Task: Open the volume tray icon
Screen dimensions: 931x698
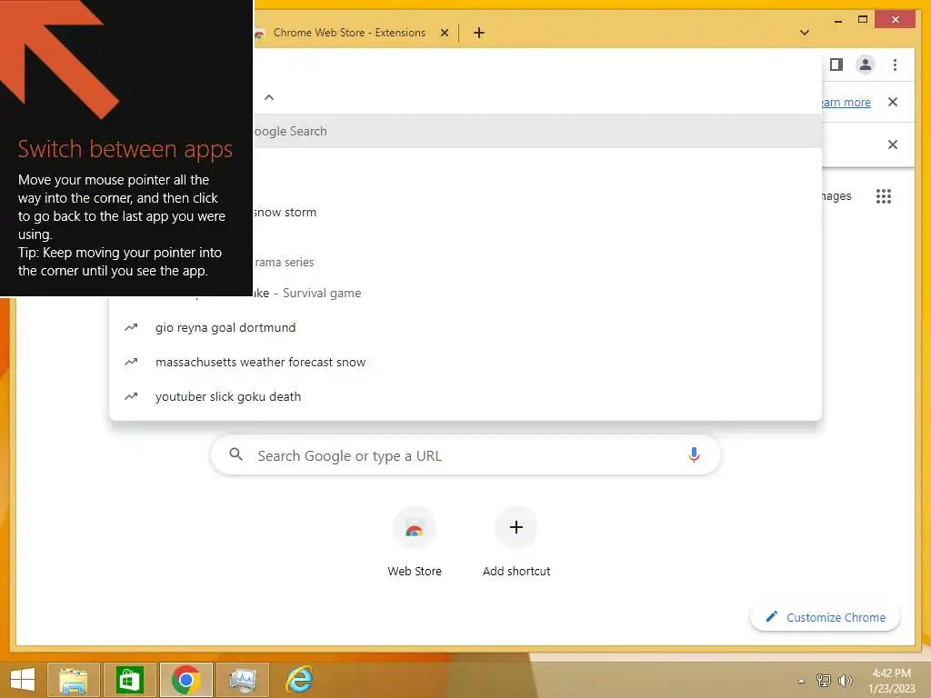Action: point(845,681)
